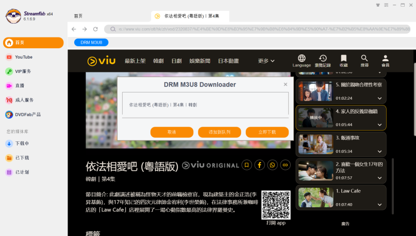Play episode 5 thumbnail
The image size is (416, 236).
pyautogui.click(x=315, y=92)
